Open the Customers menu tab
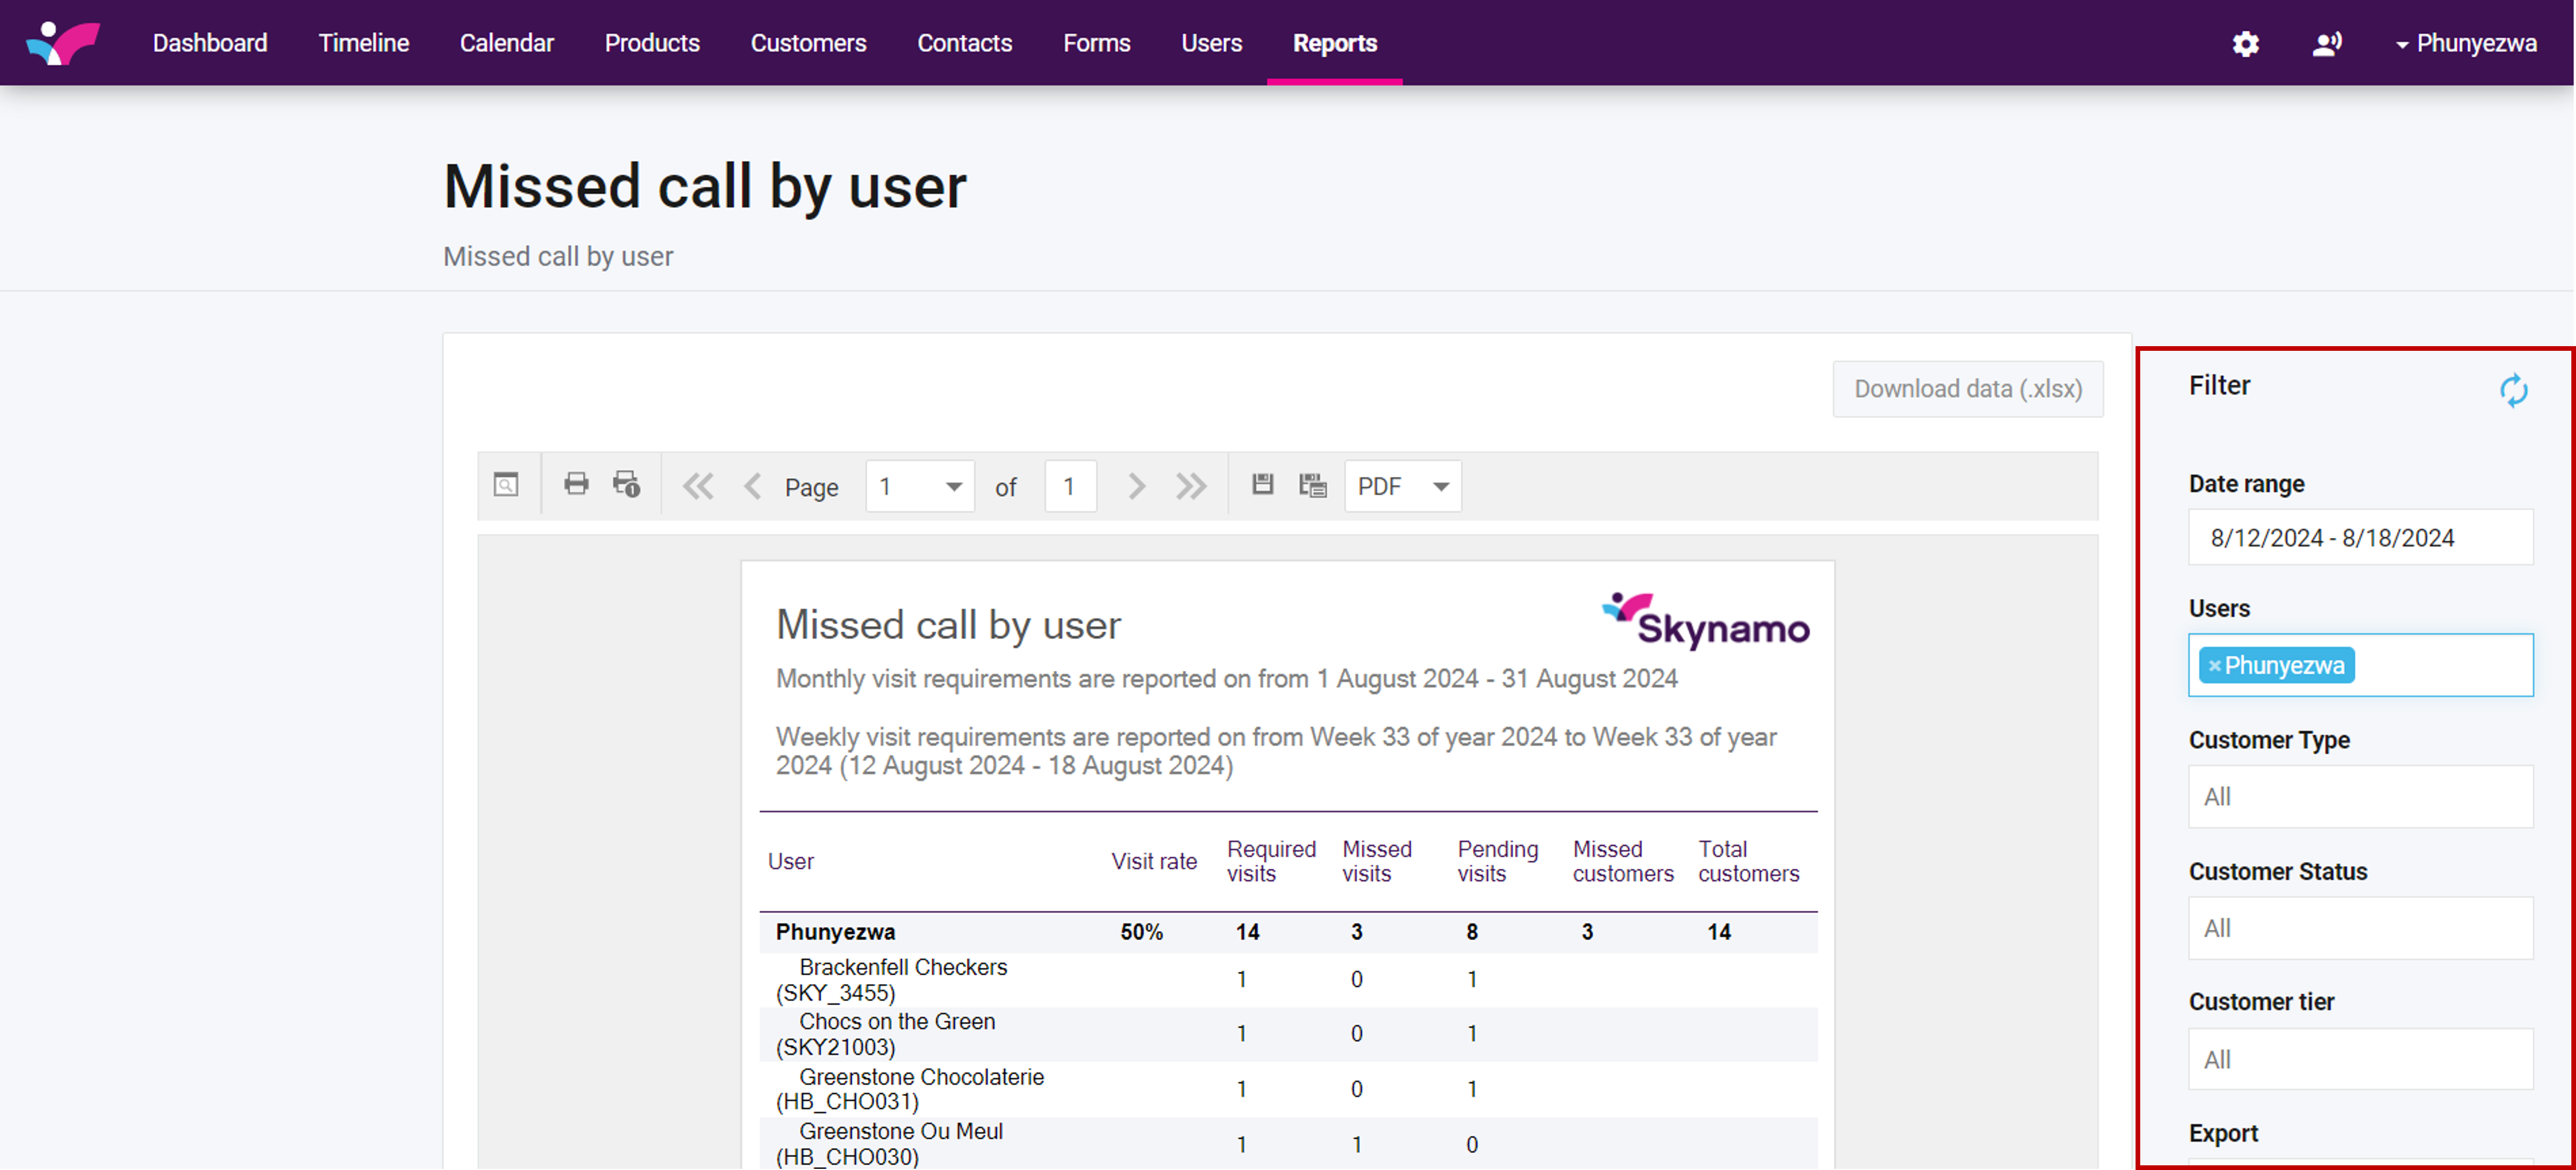Viewport: 2576px width, 1170px height. click(808, 44)
